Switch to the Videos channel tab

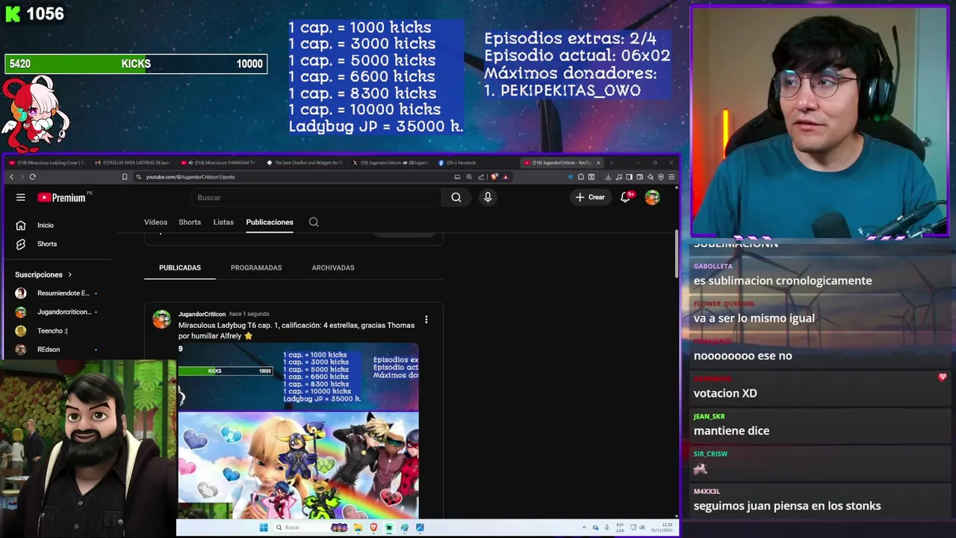pyautogui.click(x=155, y=222)
